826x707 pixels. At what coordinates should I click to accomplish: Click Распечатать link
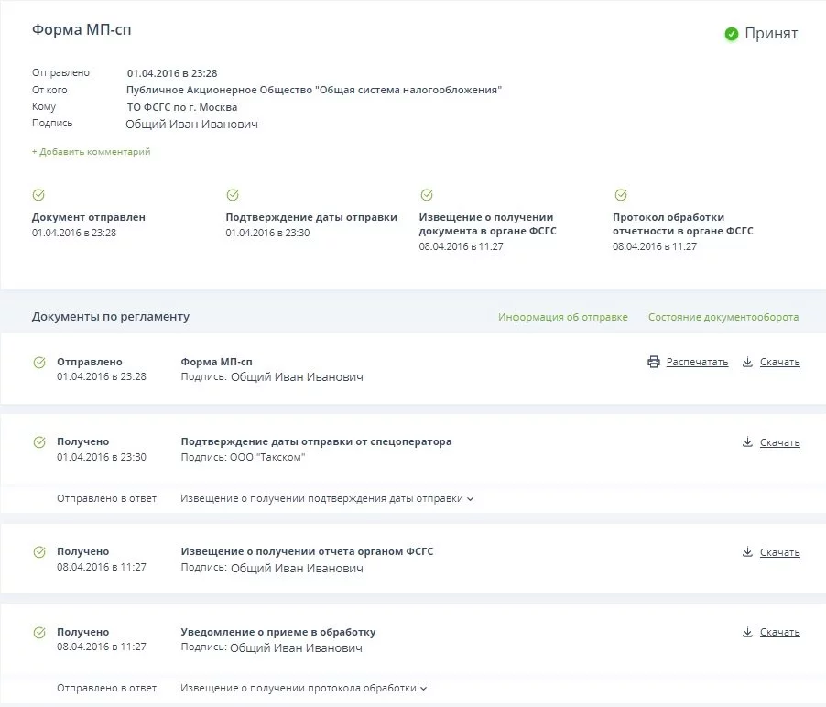pyautogui.click(x=697, y=362)
